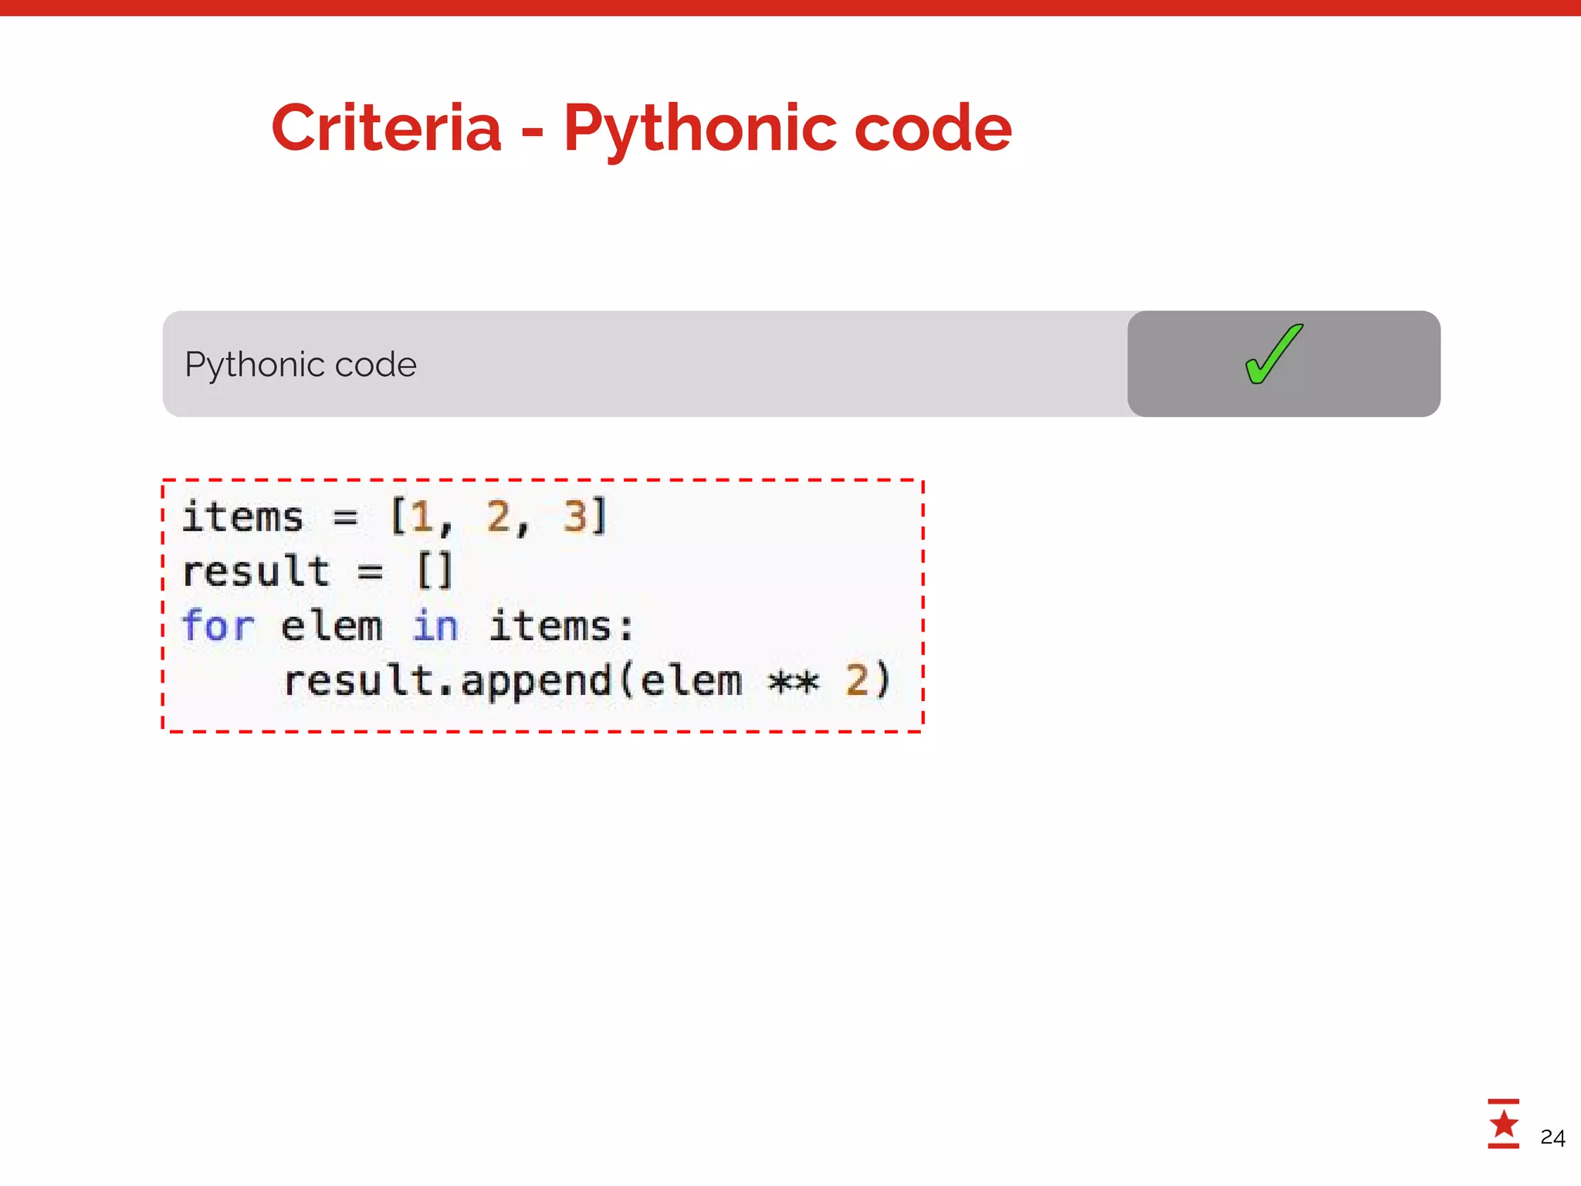Screen dimensions: 1581x1186
Task: Click the code line 'result = []'
Action: (x=317, y=571)
